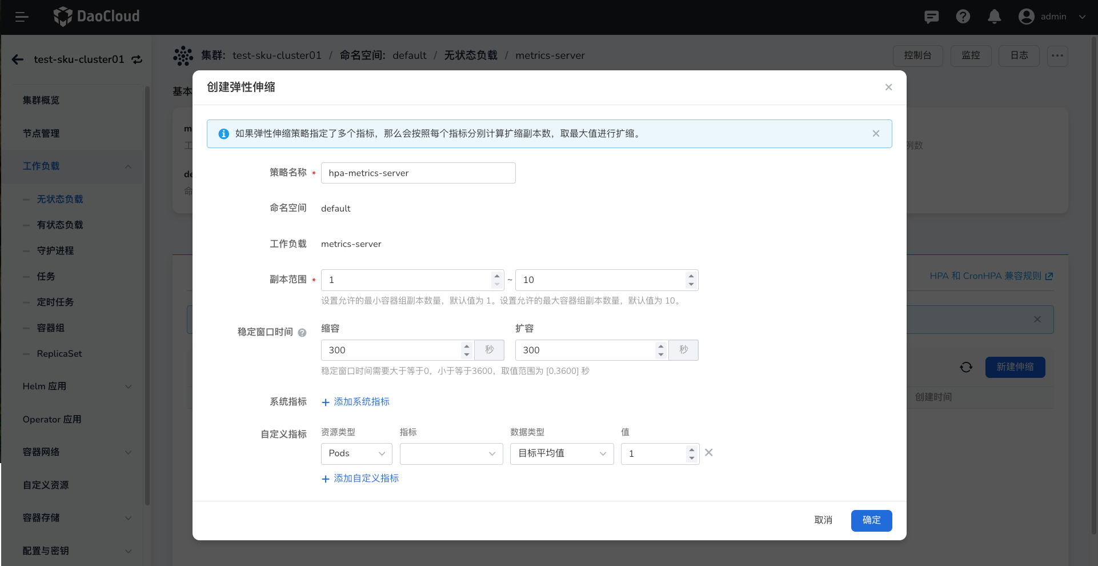Open 有状态负载 from the workload menu
Image resolution: width=1098 pixels, height=566 pixels.
click(x=61, y=225)
